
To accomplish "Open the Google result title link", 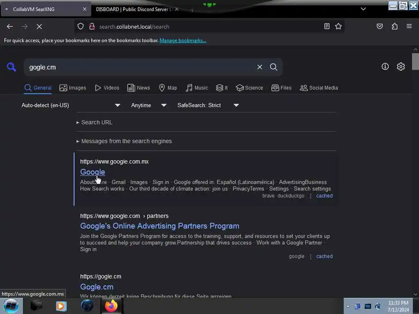I will coord(92,172).
